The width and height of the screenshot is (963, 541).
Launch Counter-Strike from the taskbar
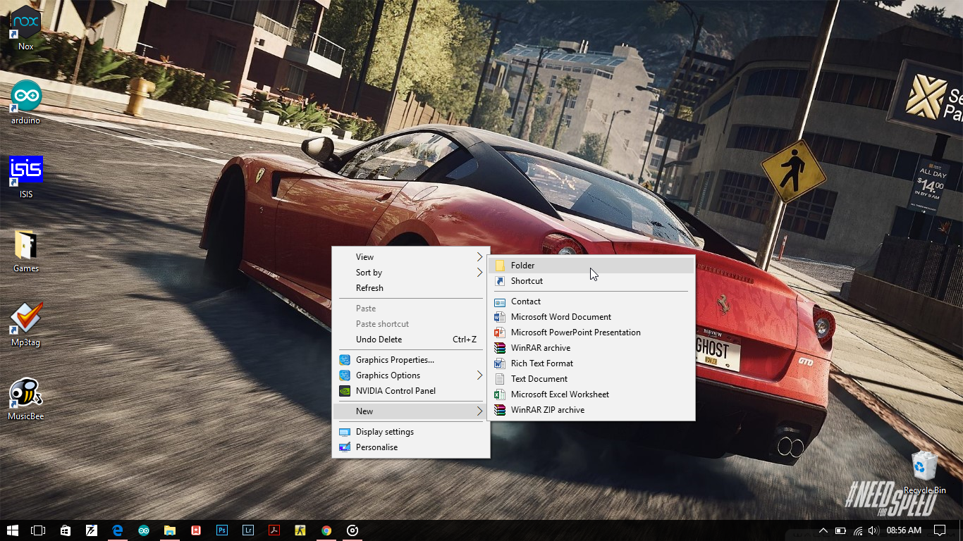click(x=300, y=530)
